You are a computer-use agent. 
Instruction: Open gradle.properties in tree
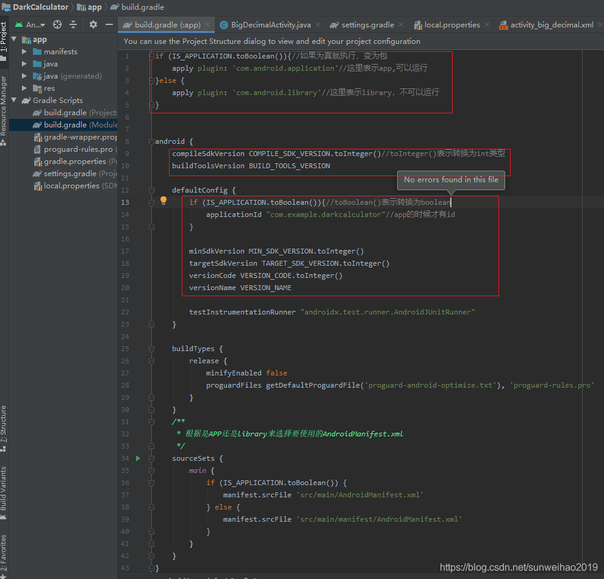75,161
